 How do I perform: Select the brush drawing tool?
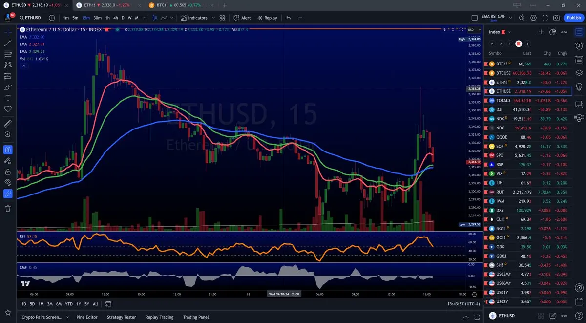[x=8, y=87]
